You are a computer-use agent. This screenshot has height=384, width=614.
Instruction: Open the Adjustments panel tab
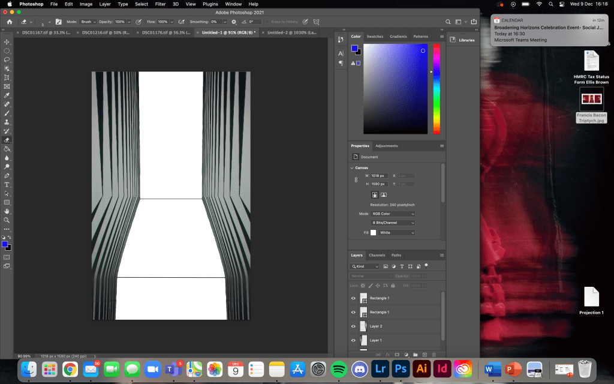[x=386, y=146]
